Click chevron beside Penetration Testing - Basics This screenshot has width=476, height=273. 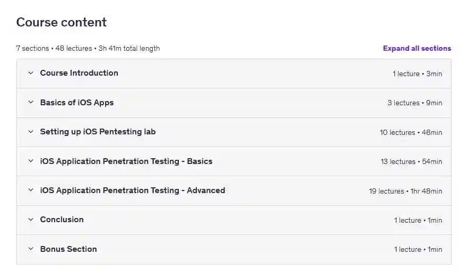tap(30, 161)
